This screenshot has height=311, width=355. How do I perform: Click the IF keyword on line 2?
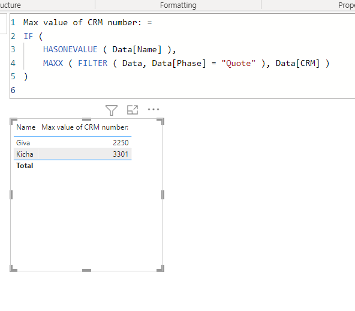28,36
